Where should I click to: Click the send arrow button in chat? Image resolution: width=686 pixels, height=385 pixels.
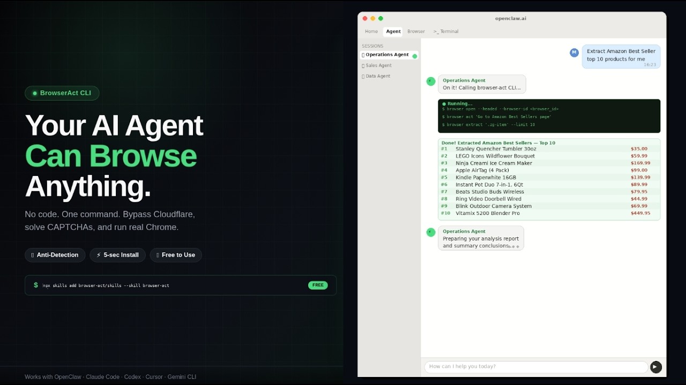(x=656, y=367)
